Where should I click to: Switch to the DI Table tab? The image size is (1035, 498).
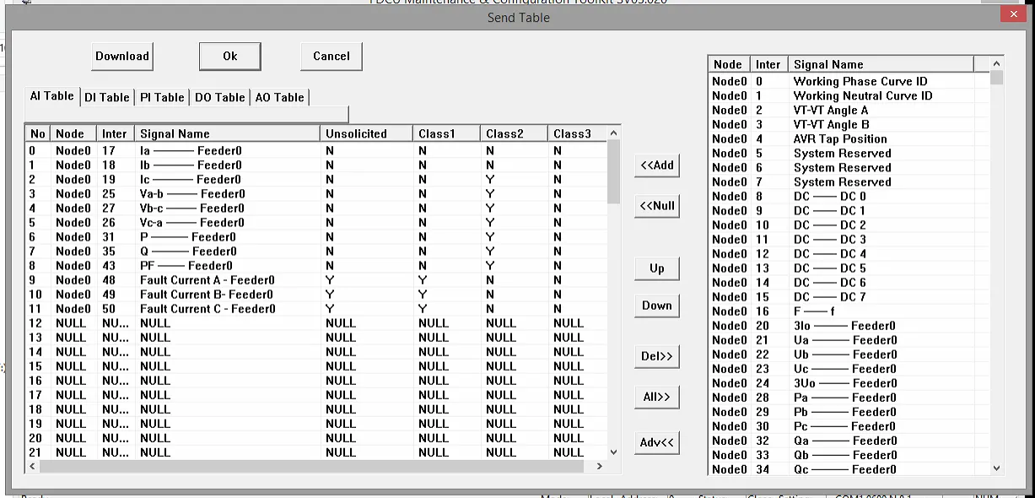point(107,98)
